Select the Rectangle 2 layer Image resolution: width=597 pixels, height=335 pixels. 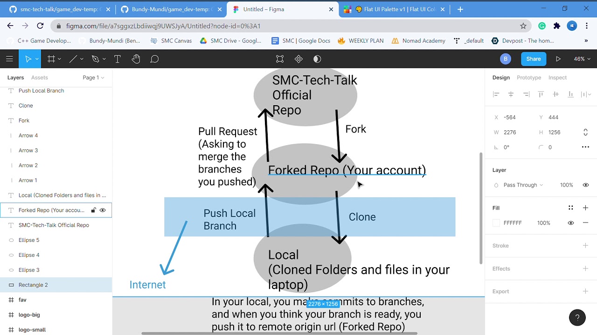pos(56,285)
